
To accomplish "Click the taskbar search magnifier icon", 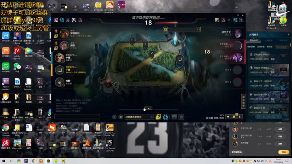I will pos(11,161).
